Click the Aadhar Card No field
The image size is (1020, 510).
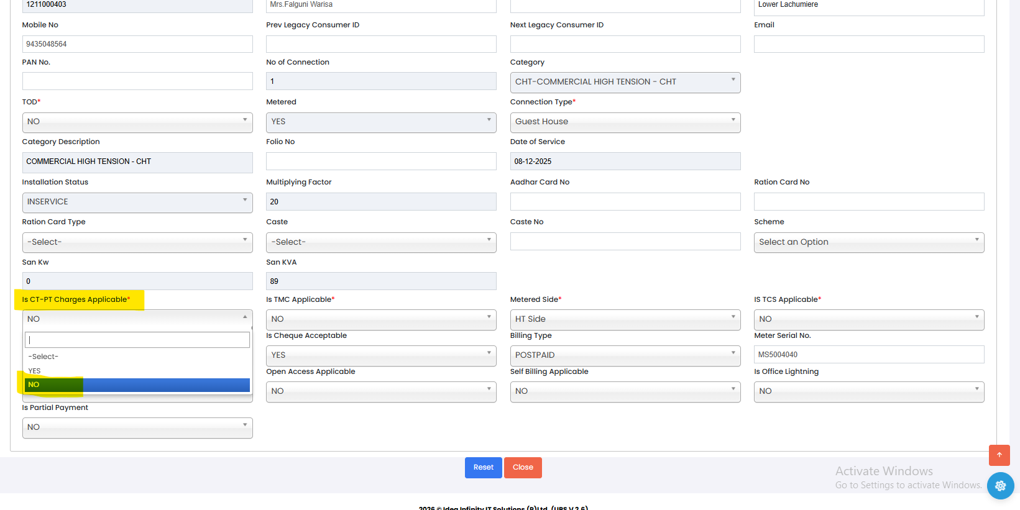coord(625,202)
